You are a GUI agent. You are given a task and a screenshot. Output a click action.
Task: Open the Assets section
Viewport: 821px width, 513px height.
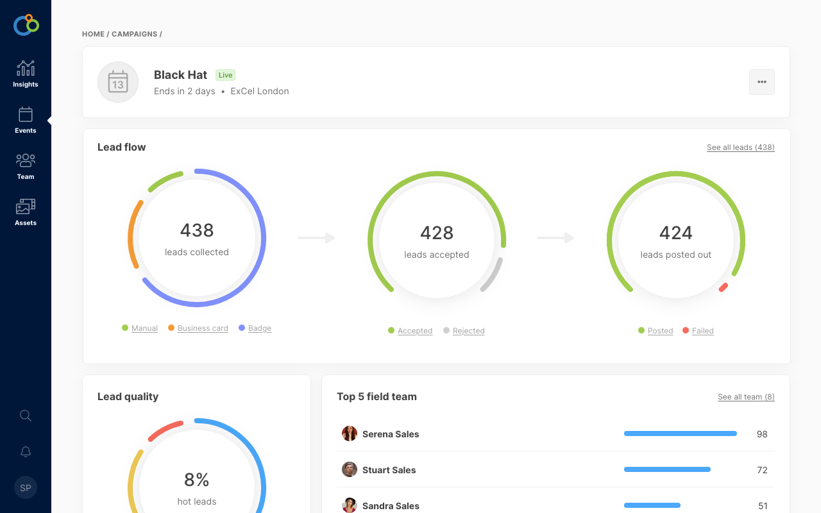click(x=26, y=212)
